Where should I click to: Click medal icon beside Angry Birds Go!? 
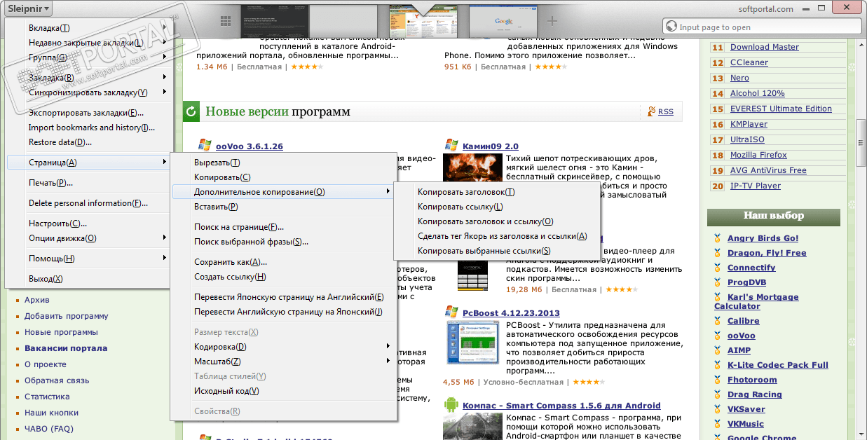[x=717, y=238]
